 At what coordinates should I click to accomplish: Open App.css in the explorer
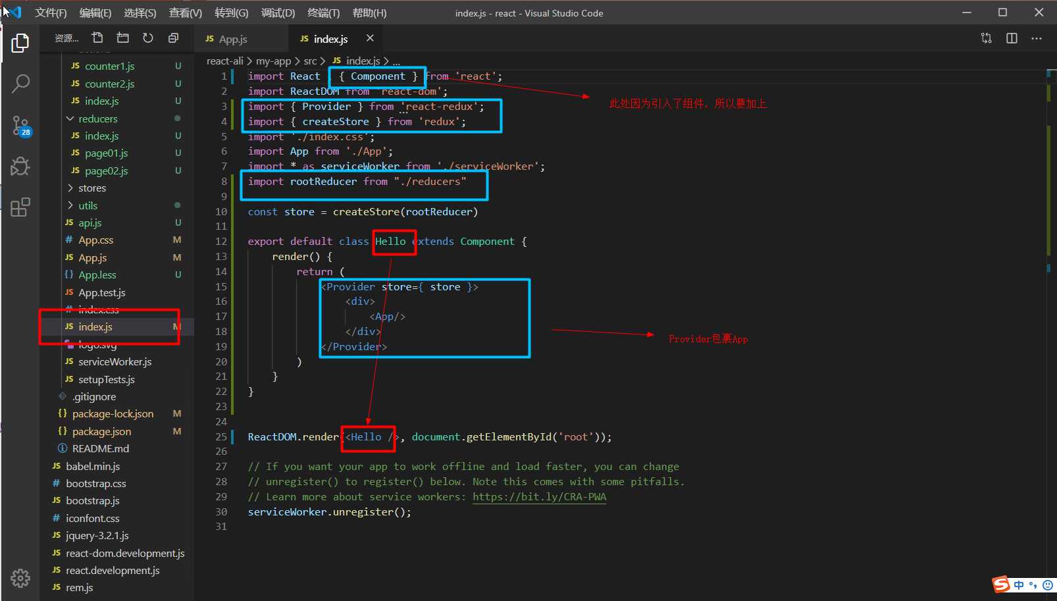tap(95, 240)
